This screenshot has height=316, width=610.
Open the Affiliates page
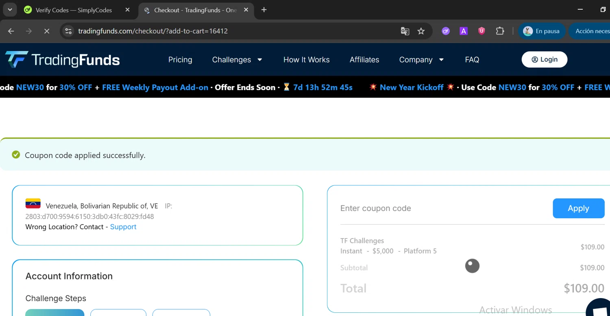click(x=364, y=60)
